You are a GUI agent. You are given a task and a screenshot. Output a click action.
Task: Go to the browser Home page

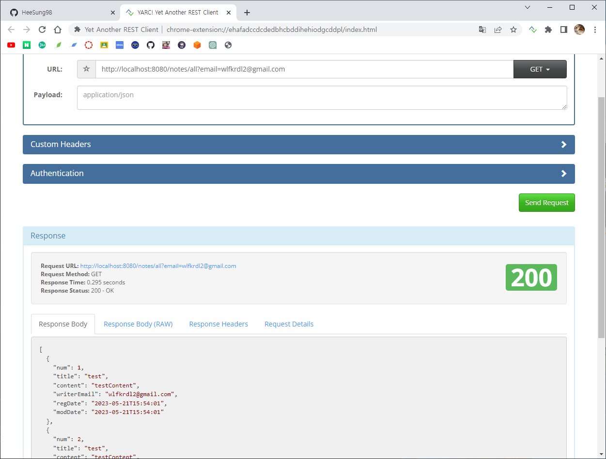[x=58, y=30]
